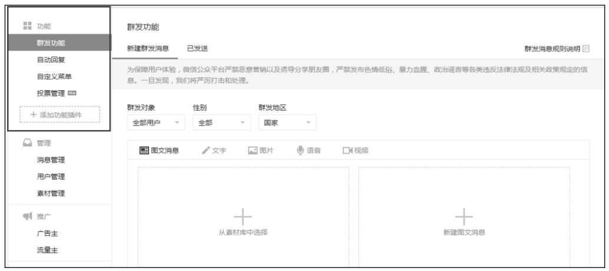The height and width of the screenshot is (271, 609).
Task: Click the 管理 inbox icon in sidebar
Action: (27, 143)
